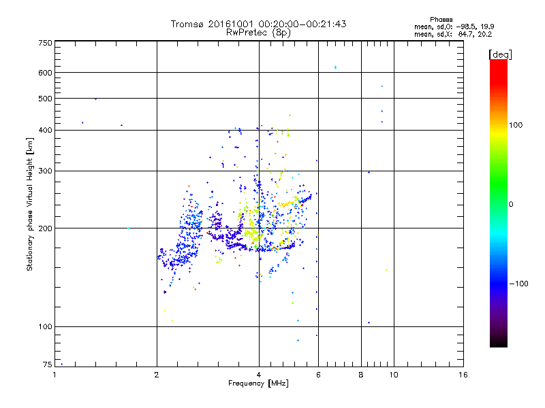Click x-axis tick label '6'
The width and height of the screenshot is (545, 408).
pyautogui.click(x=318, y=375)
